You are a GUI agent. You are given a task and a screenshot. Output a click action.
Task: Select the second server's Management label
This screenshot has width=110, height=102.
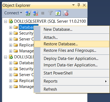click(26, 87)
